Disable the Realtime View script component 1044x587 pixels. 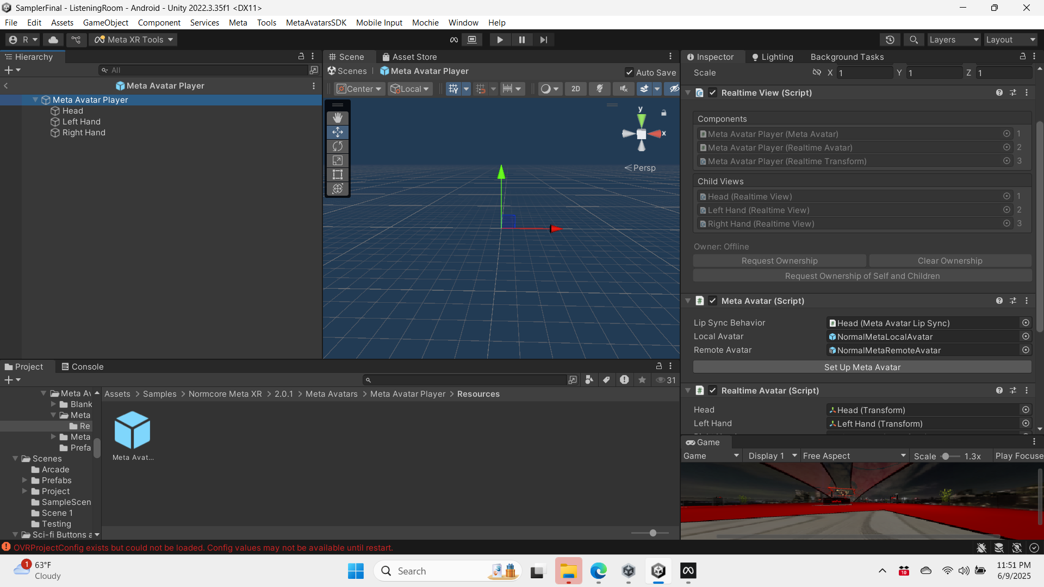[713, 92]
